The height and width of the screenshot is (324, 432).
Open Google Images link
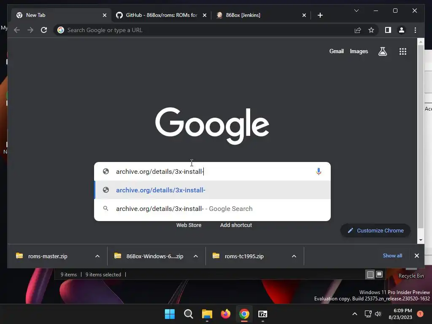coord(359,51)
